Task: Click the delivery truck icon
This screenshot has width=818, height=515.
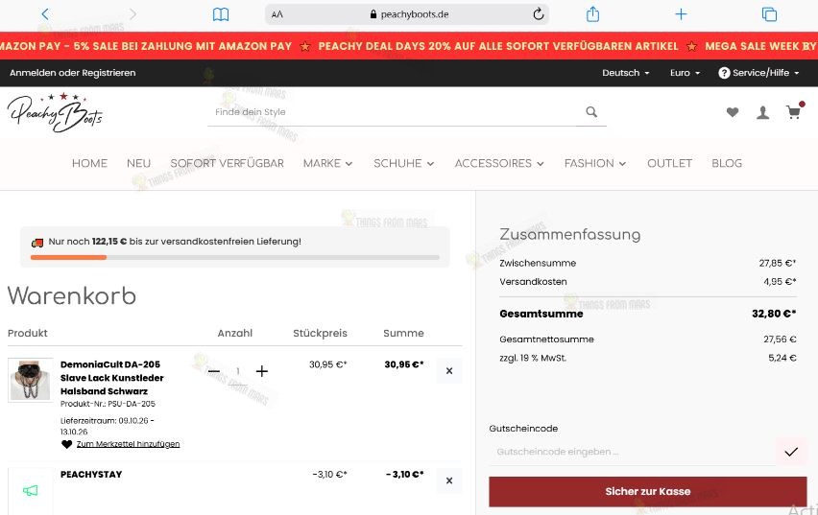Action: (x=37, y=243)
